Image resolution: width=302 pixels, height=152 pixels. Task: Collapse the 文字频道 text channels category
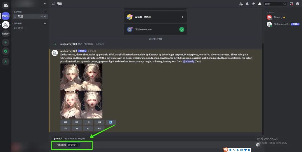click(x=18, y=12)
